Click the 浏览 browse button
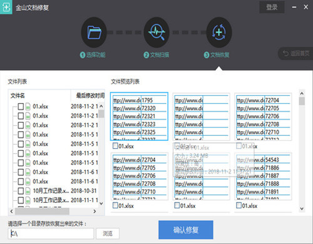This screenshot has width=313, height=244. (x=108, y=233)
